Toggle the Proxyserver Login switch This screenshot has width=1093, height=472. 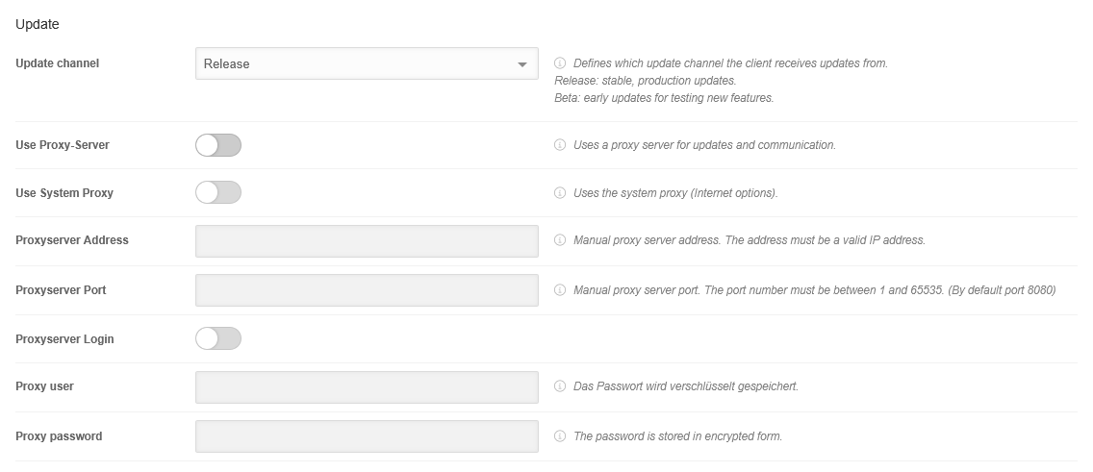click(218, 338)
